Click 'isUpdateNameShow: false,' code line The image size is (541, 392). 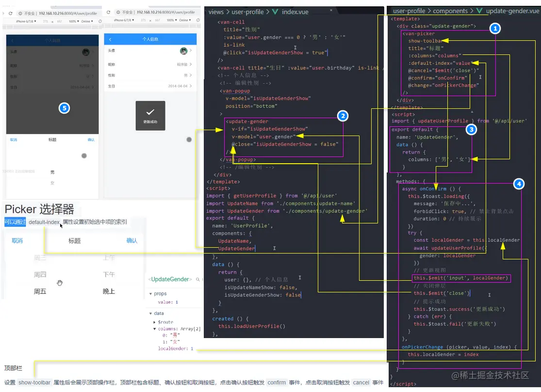coord(261,288)
